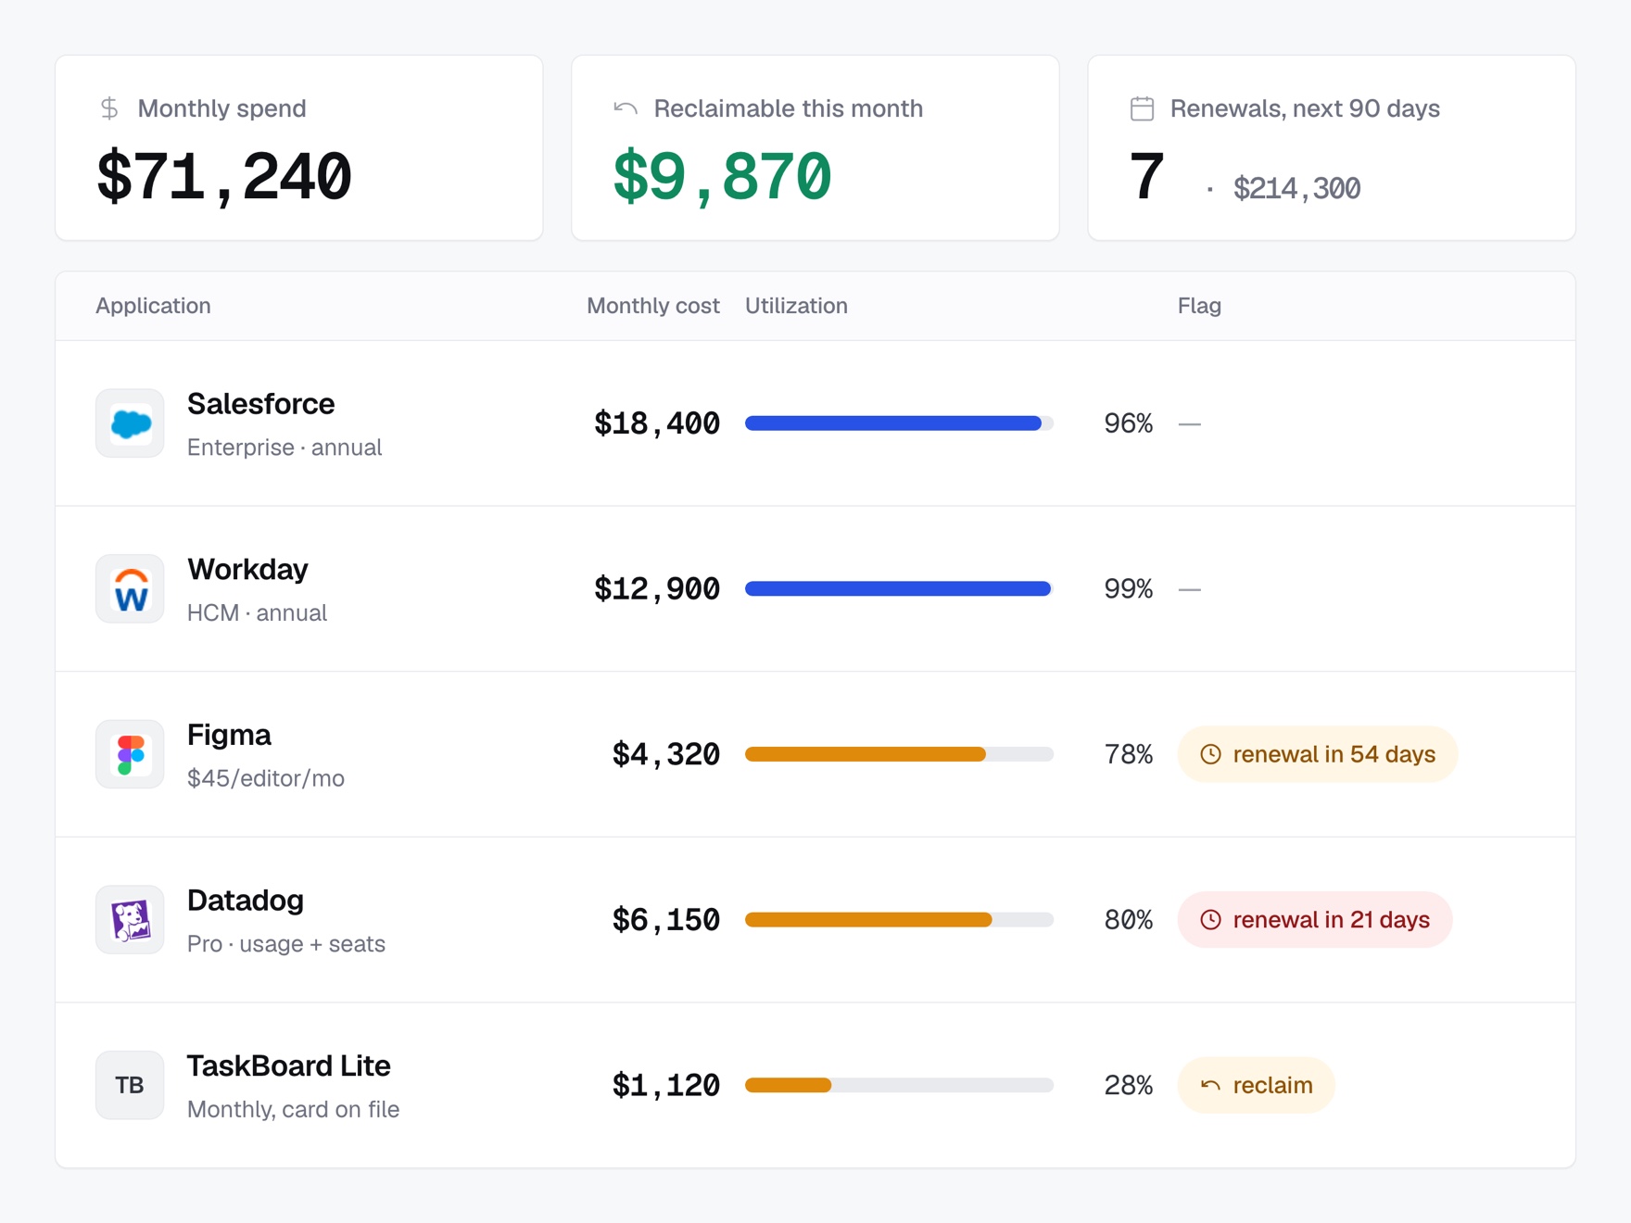Click the Datadog logo icon

point(130,920)
